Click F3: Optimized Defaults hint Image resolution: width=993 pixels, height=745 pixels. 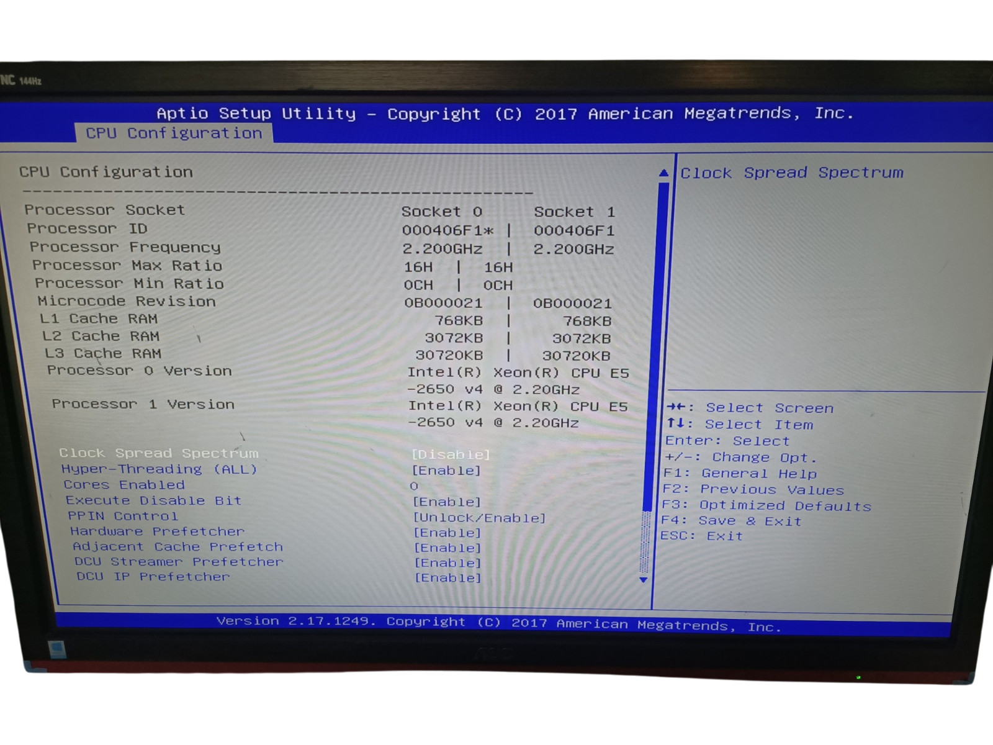pyautogui.click(x=766, y=505)
